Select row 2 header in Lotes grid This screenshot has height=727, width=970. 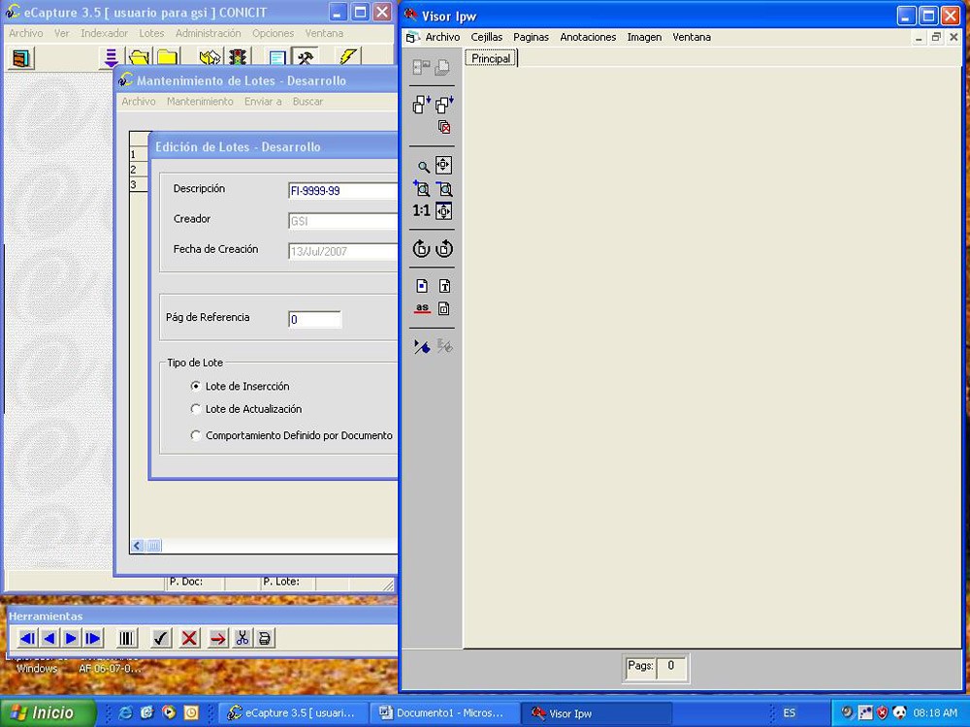(139, 170)
